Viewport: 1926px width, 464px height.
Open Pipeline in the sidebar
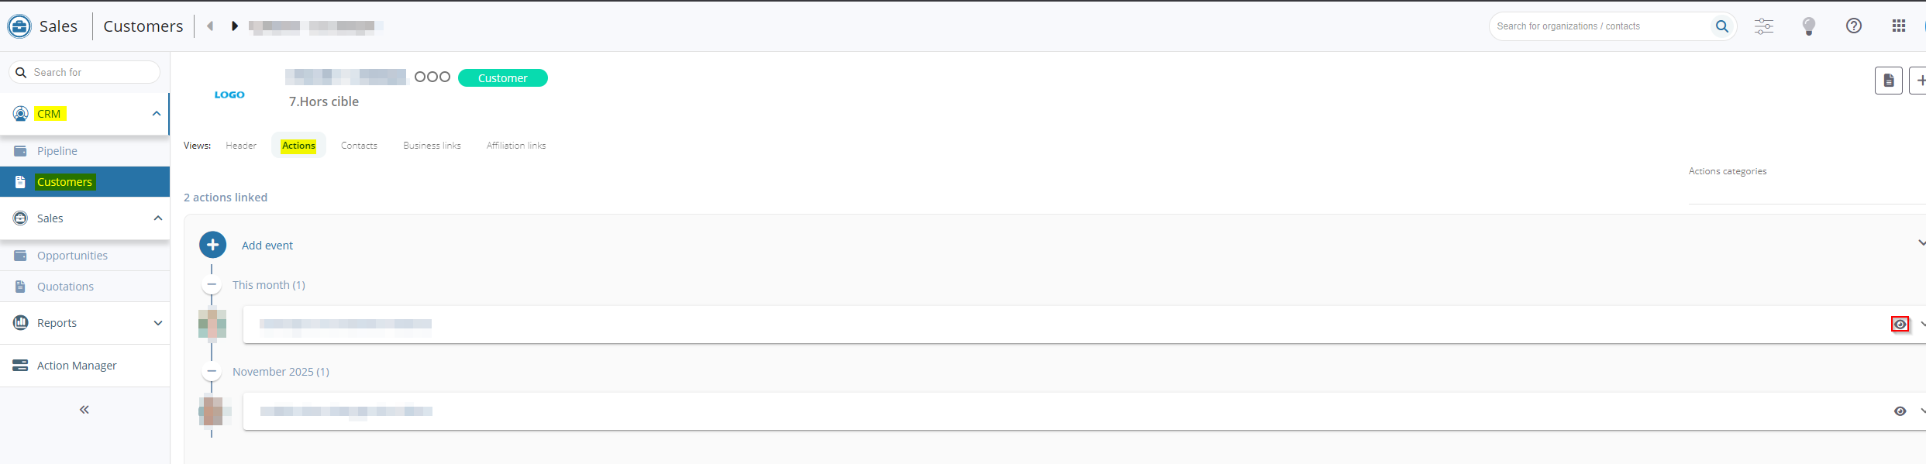pos(57,151)
